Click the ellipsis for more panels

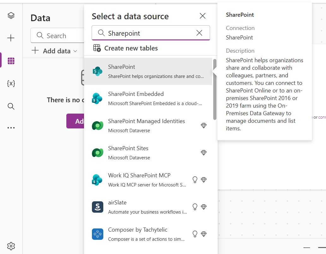point(11,127)
